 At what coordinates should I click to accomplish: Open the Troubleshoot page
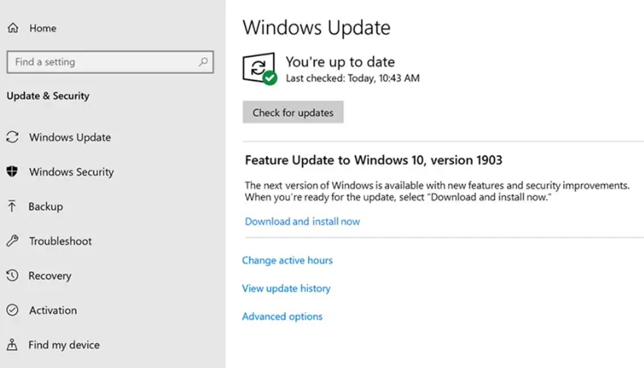point(61,241)
